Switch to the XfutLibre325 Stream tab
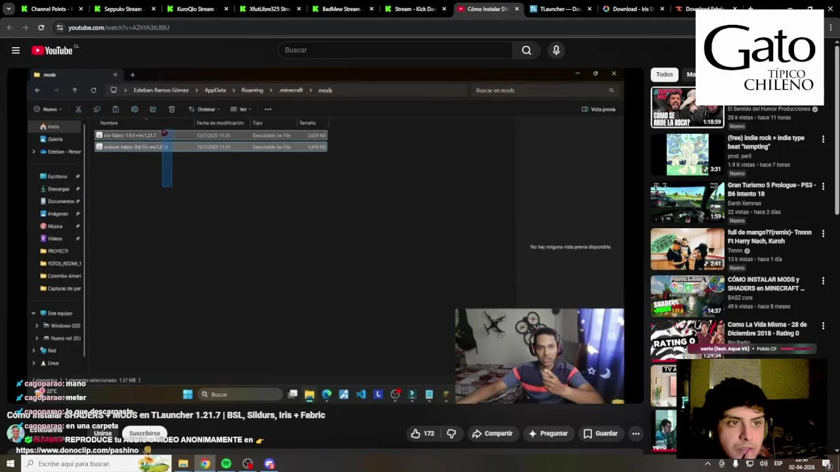 pyautogui.click(x=268, y=9)
